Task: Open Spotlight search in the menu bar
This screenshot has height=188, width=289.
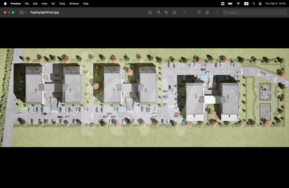Action: tap(253, 4)
